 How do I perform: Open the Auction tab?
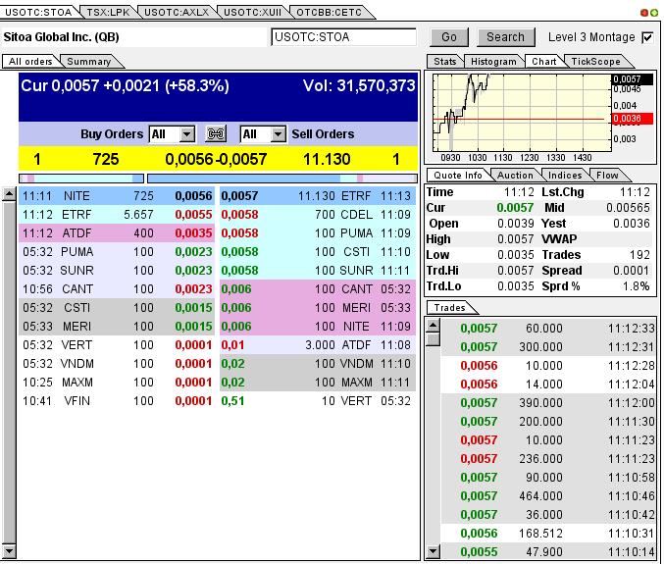coord(515,176)
